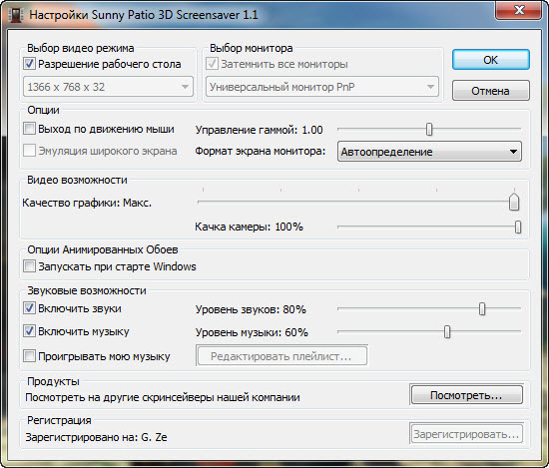Check Проигрывать мою музыку option

tap(29, 356)
